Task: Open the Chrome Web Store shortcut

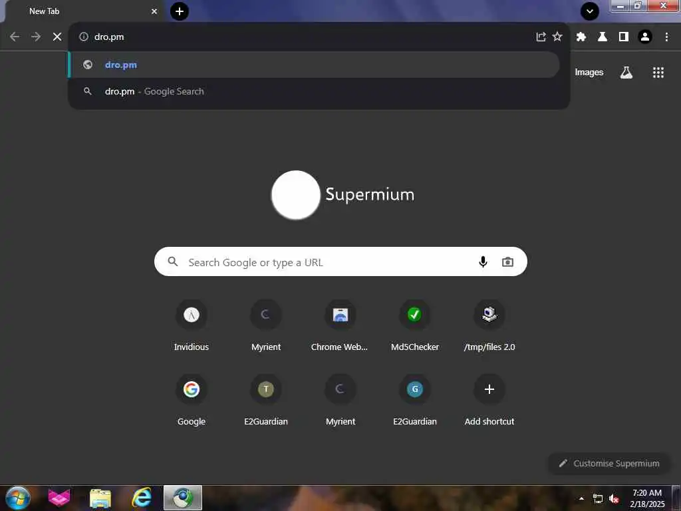Action: tap(340, 325)
